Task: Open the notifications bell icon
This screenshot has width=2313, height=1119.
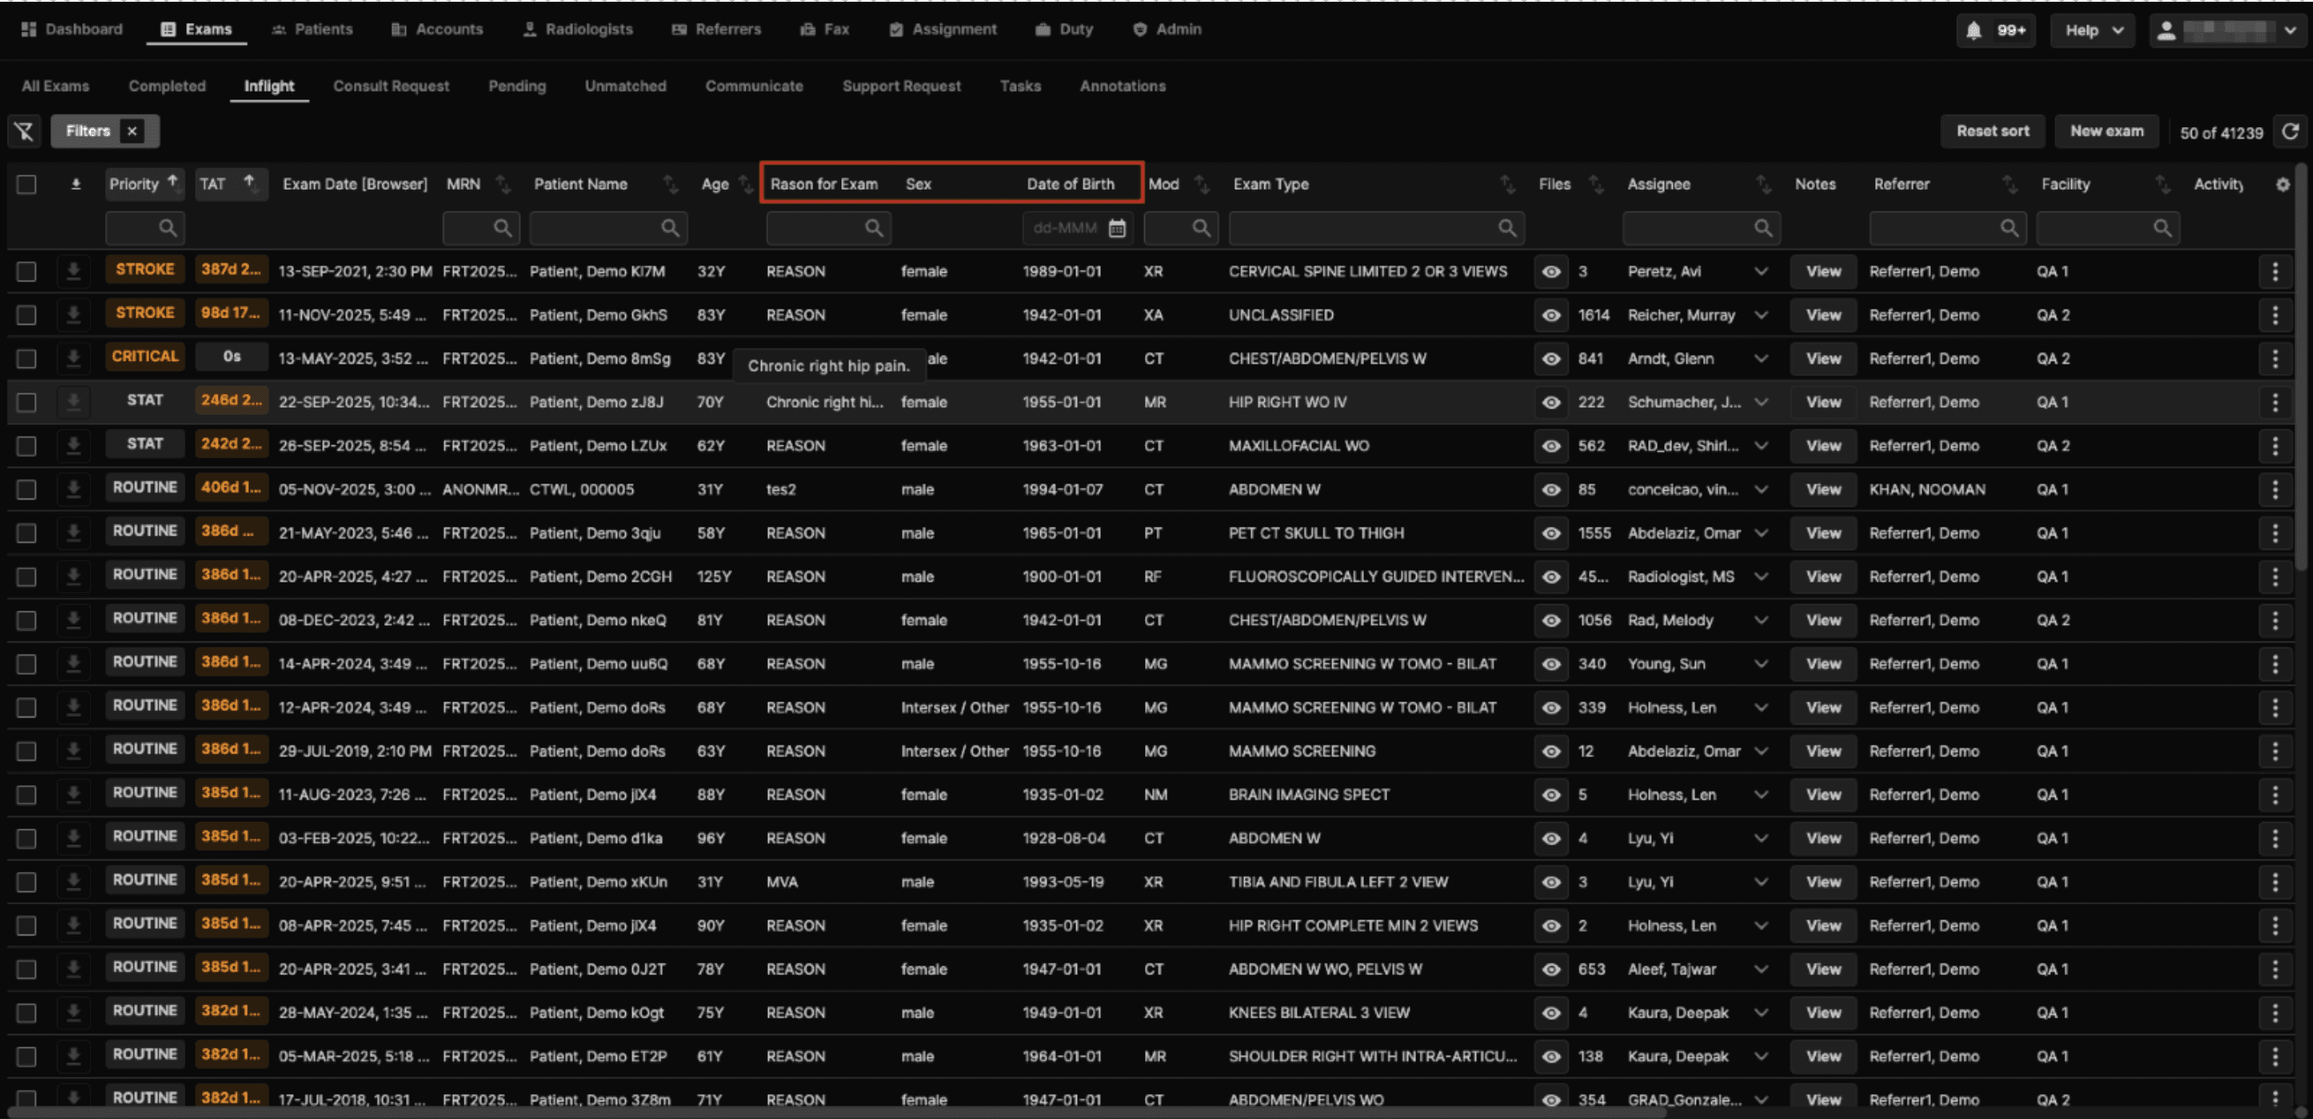Action: [1974, 31]
